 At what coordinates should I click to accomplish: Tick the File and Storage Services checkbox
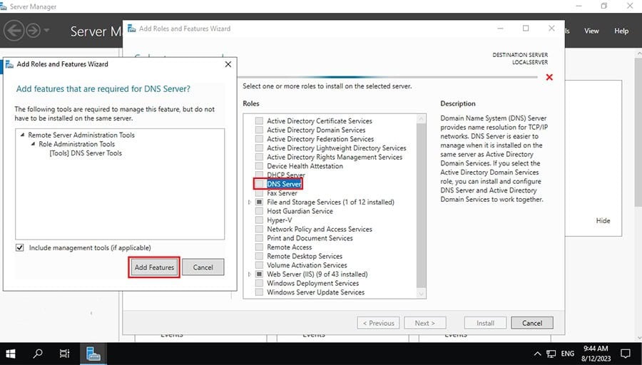[x=259, y=202]
